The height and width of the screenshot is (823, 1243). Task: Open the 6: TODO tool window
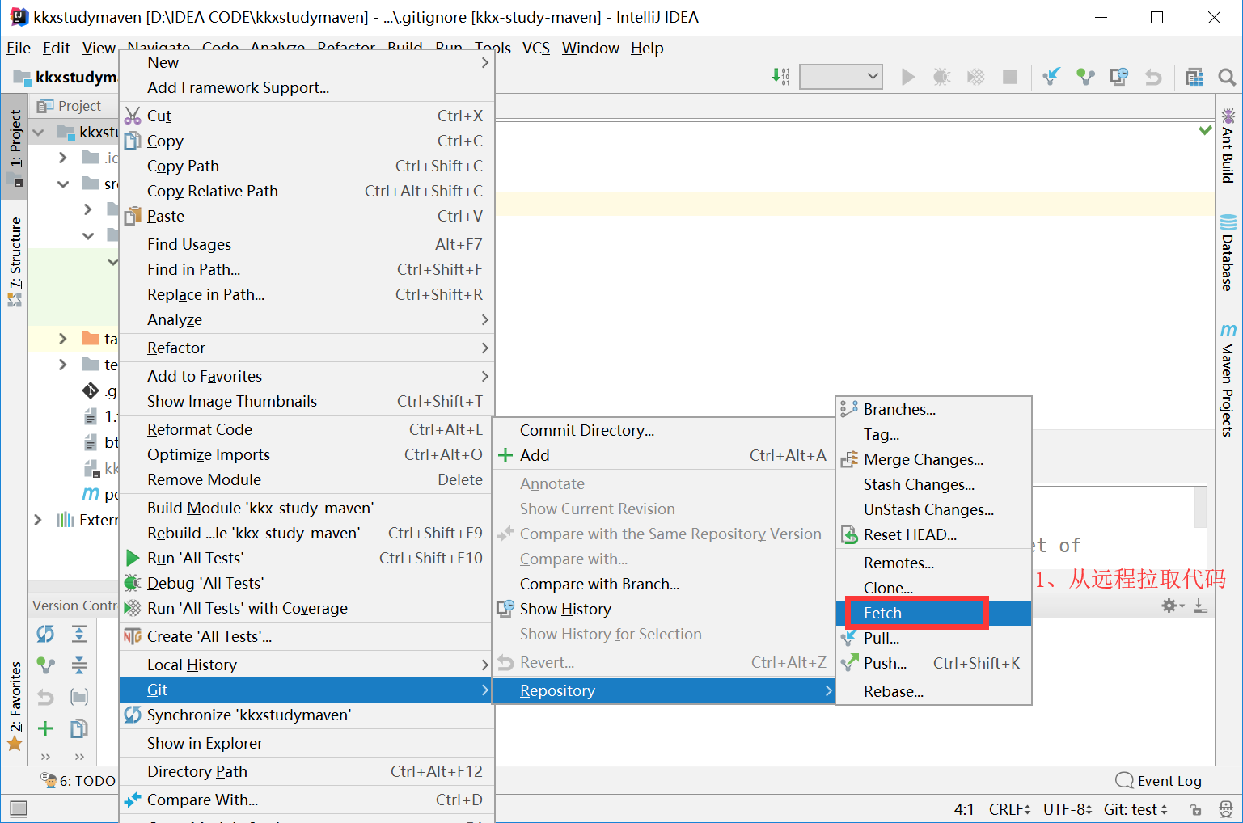tap(78, 781)
